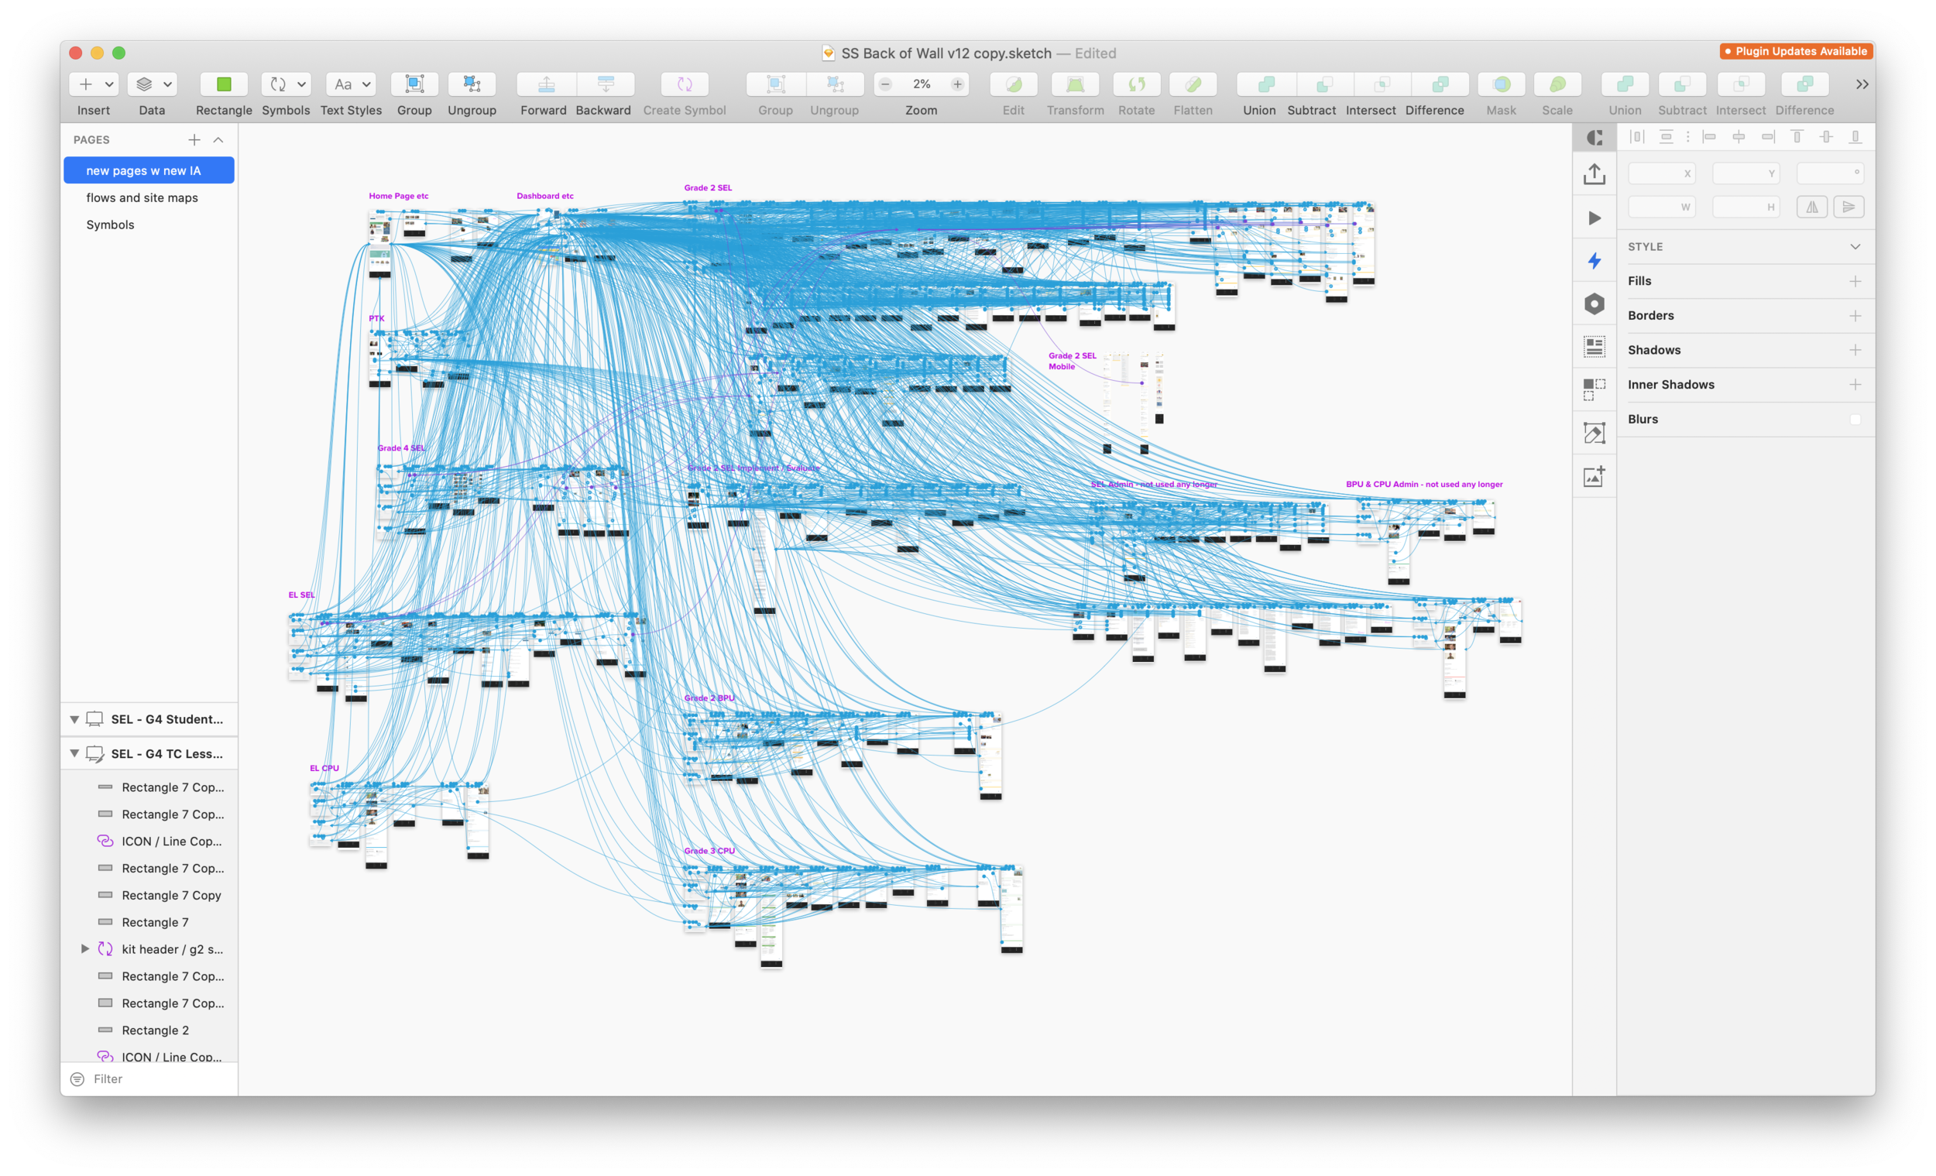Click the play prototype preview icon
The height and width of the screenshot is (1176, 1936).
pyautogui.click(x=1594, y=218)
